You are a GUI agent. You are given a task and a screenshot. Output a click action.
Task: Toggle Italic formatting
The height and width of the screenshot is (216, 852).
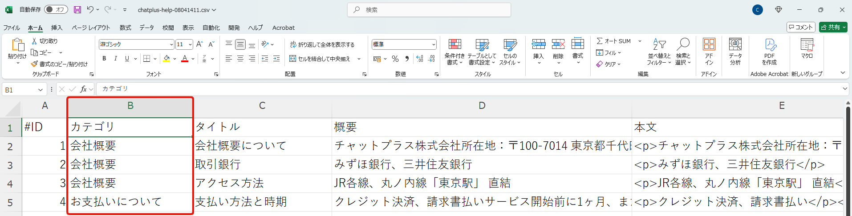[116, 59]
